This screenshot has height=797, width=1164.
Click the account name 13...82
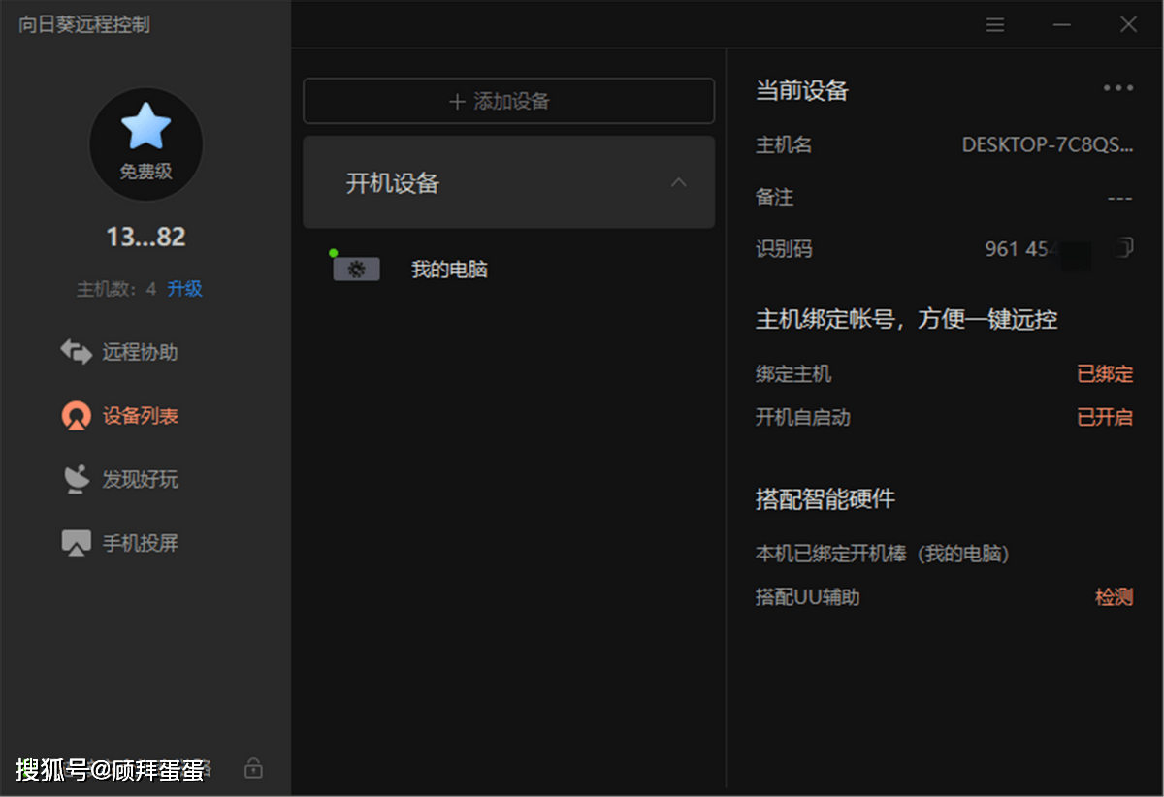(x=145, y=237)
